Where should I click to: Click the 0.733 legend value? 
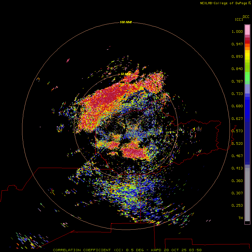tap(237, 94)
